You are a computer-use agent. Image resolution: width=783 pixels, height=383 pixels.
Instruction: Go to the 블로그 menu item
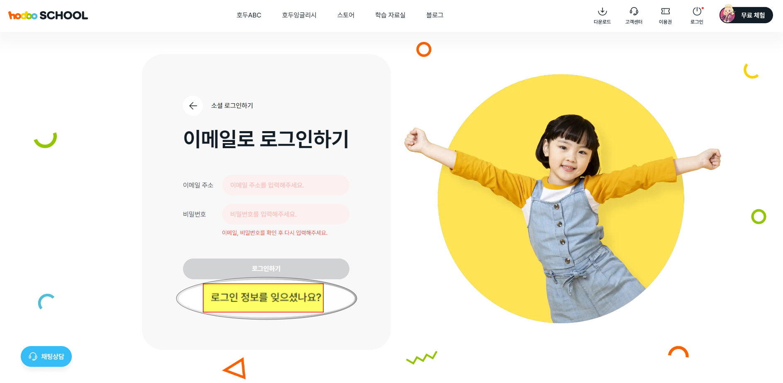tap(435, 15)
